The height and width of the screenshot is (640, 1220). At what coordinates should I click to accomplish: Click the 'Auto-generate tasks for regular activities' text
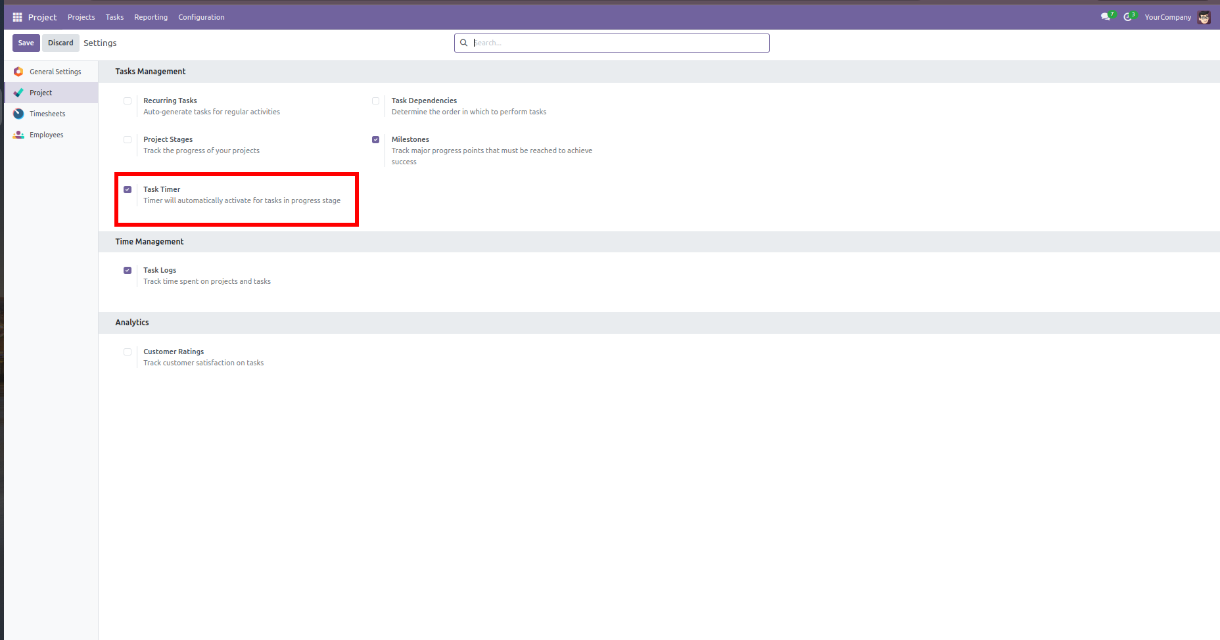click(x=212, y=112)
